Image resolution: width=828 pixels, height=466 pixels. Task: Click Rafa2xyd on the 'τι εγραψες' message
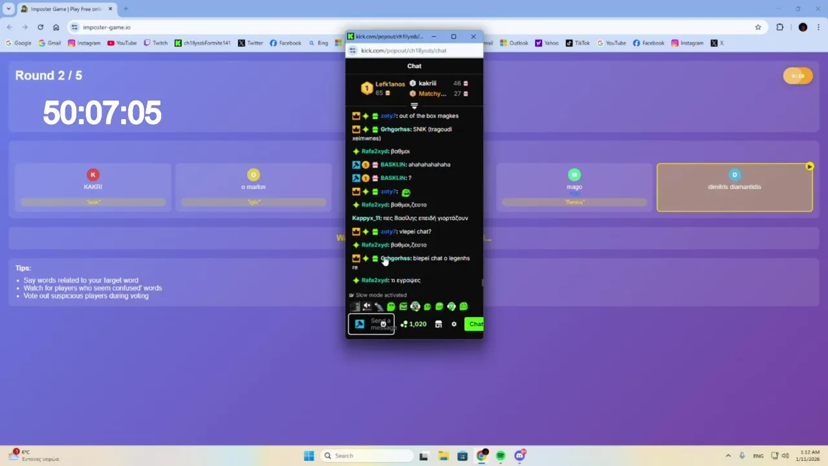click(375, 280)
